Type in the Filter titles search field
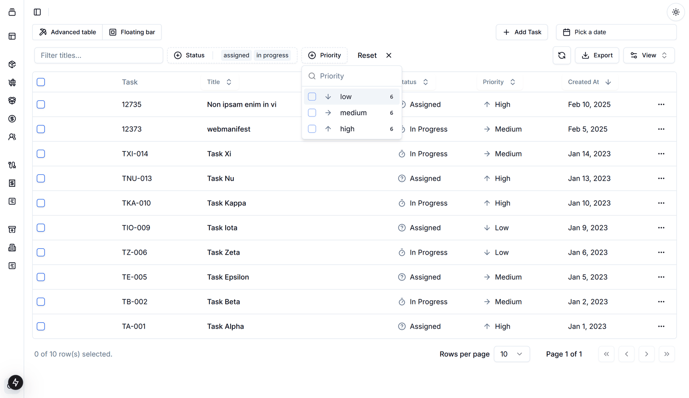This screenshot has width=689, height=398. point(98,55)
